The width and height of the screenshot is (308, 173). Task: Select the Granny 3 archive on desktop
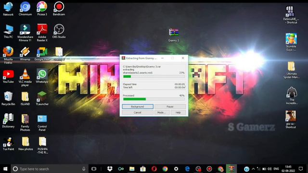pyautogui.click(x=174, y=35)
